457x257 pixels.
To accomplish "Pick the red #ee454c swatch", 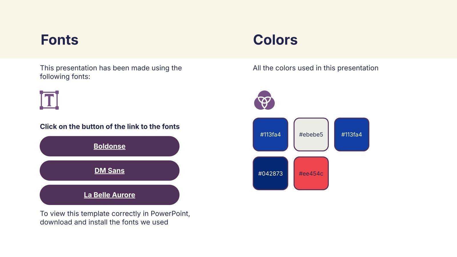I will 311,173.
